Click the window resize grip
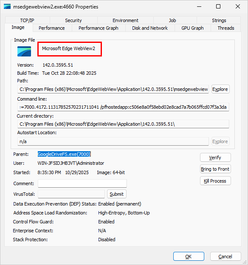The height and width of the screenshot is (265, 248). point(245,262)
